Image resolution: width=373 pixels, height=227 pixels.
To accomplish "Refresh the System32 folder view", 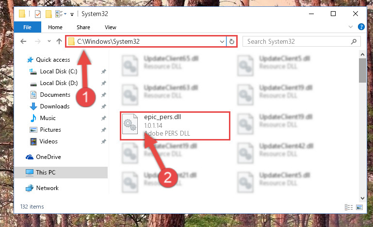I will [x=232, y=41].
